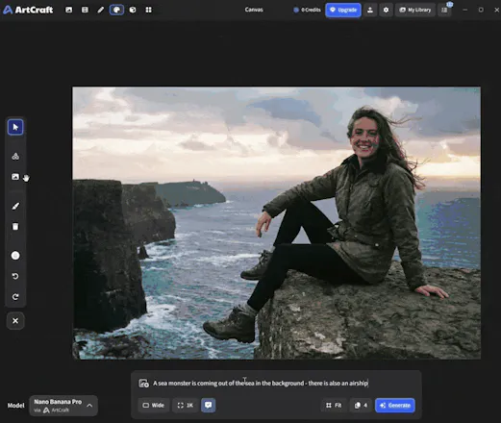Click the Generate button
This screenshot has width=501, height=423.
395,406
